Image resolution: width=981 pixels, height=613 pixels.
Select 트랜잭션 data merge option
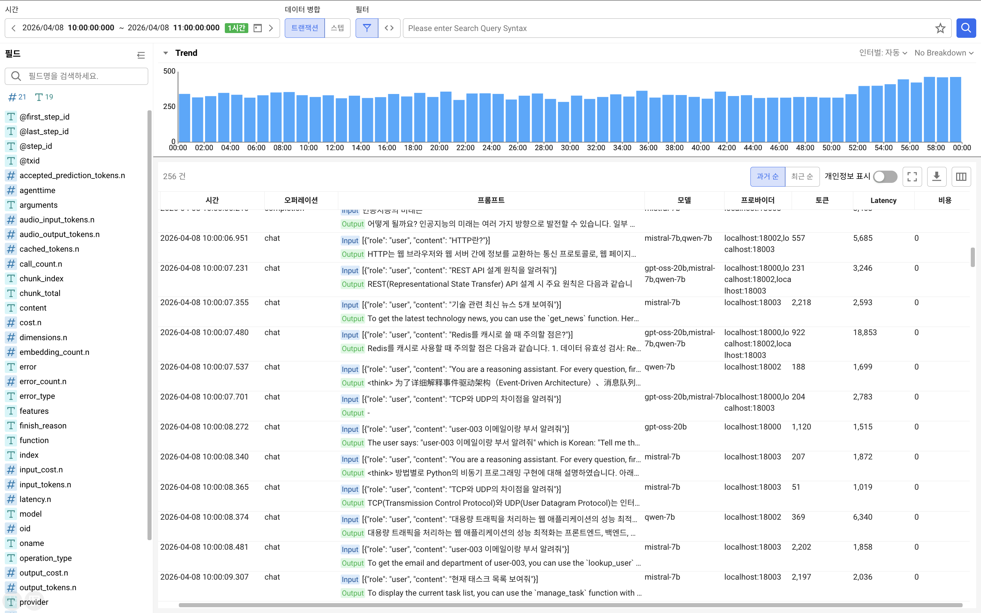pos(305,28)
